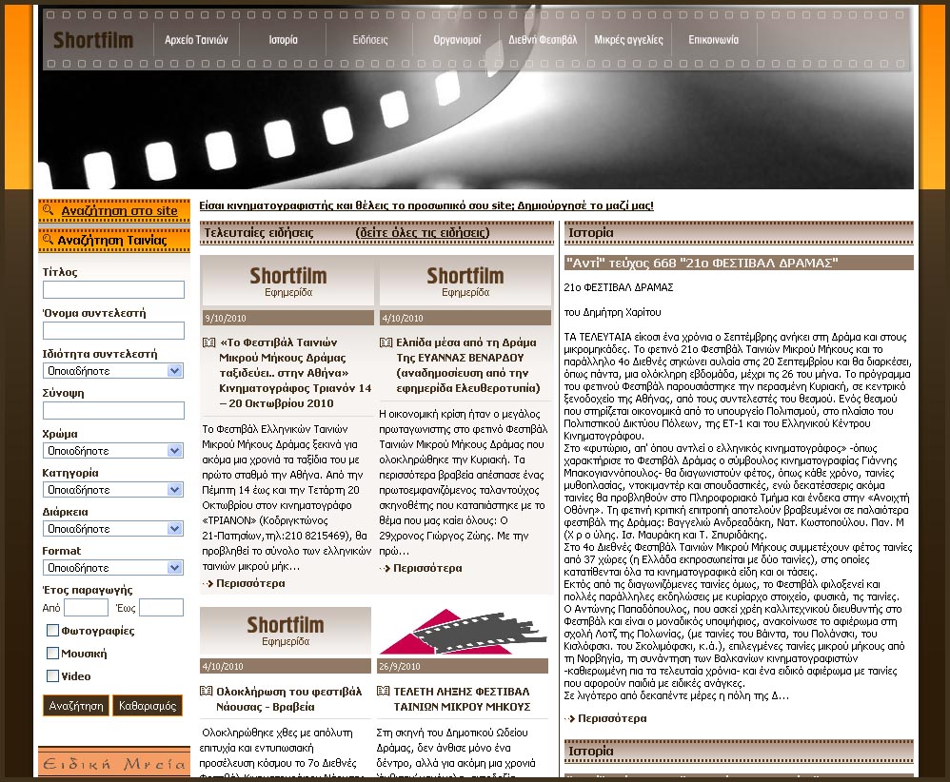Go to the Ιστορία menu item in the top navigation
The image size is (950, 782).
[x=283, y=40]
